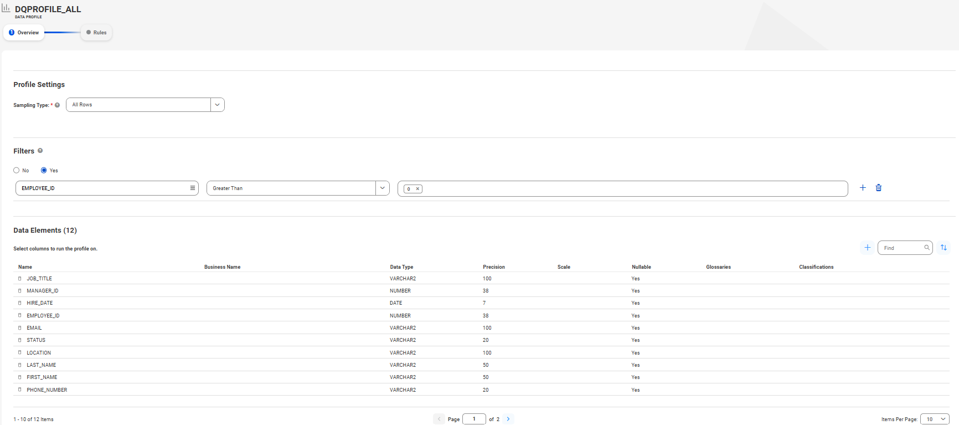Switch to the Rules step tab
The image size is (959, 425).
tap(96, 33)
